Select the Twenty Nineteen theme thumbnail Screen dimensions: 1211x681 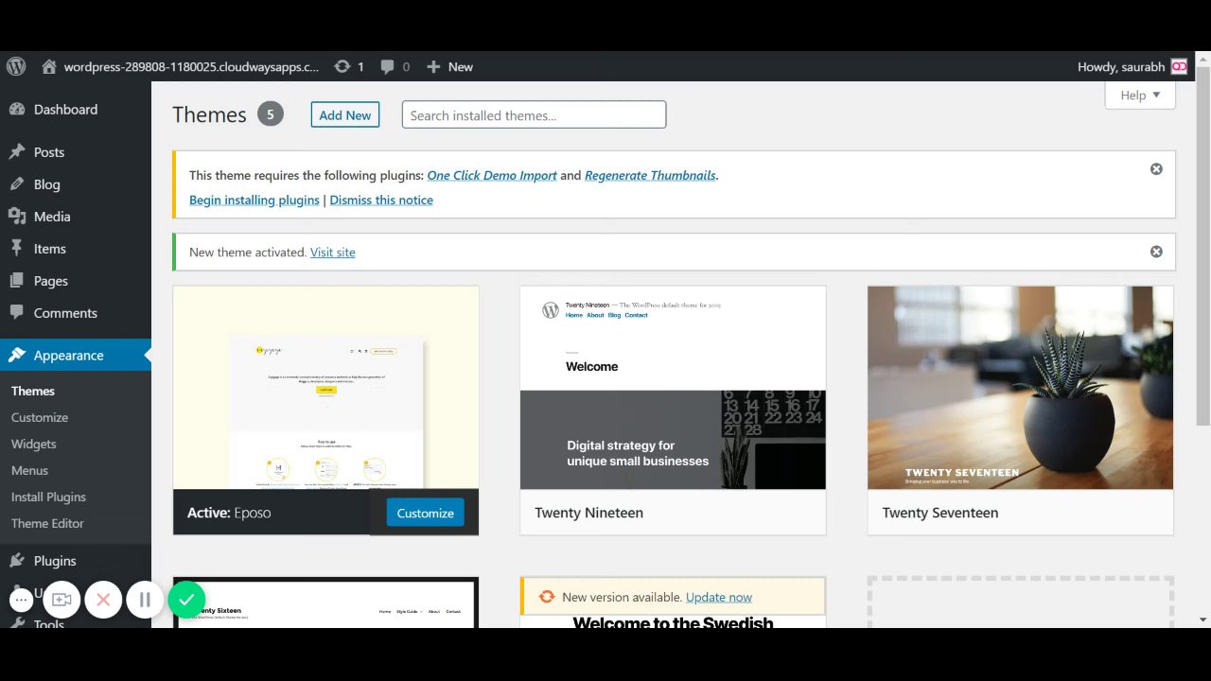(673, 388)
